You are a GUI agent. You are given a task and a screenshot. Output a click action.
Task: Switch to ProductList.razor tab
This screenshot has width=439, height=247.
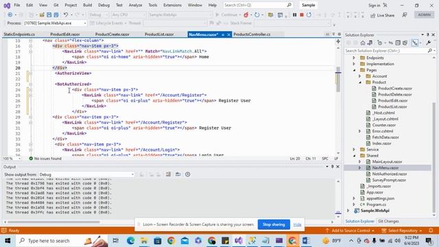(x=159, y=34)
